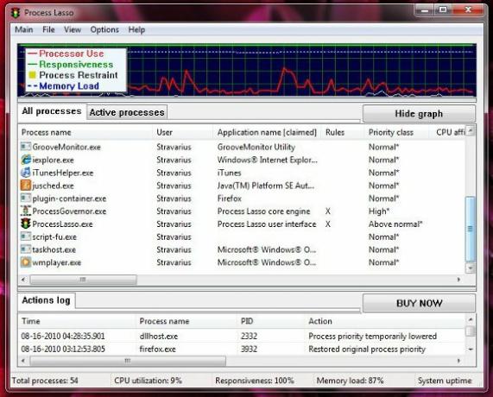The height and width of the screenshot is (397, 493).
Task: Click actions log scroll right arrow
Action: (x=458, y=361)
